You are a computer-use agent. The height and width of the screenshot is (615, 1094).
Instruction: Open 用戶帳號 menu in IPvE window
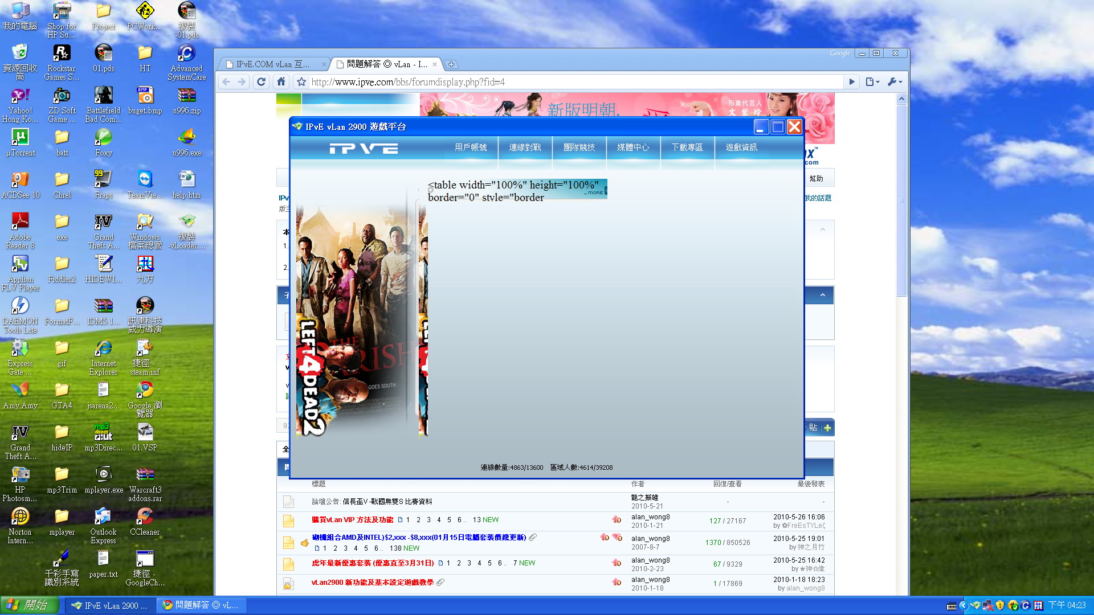click(471, 147)
